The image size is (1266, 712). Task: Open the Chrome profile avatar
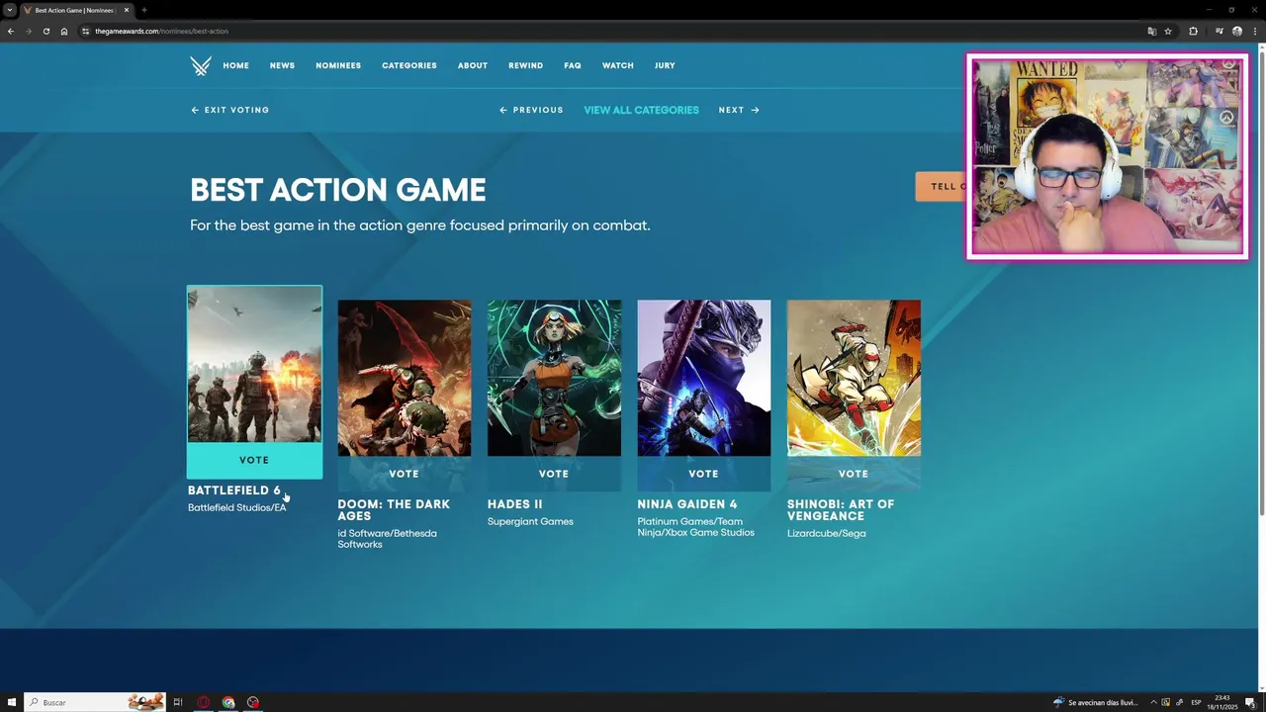tap(1236, 31)
